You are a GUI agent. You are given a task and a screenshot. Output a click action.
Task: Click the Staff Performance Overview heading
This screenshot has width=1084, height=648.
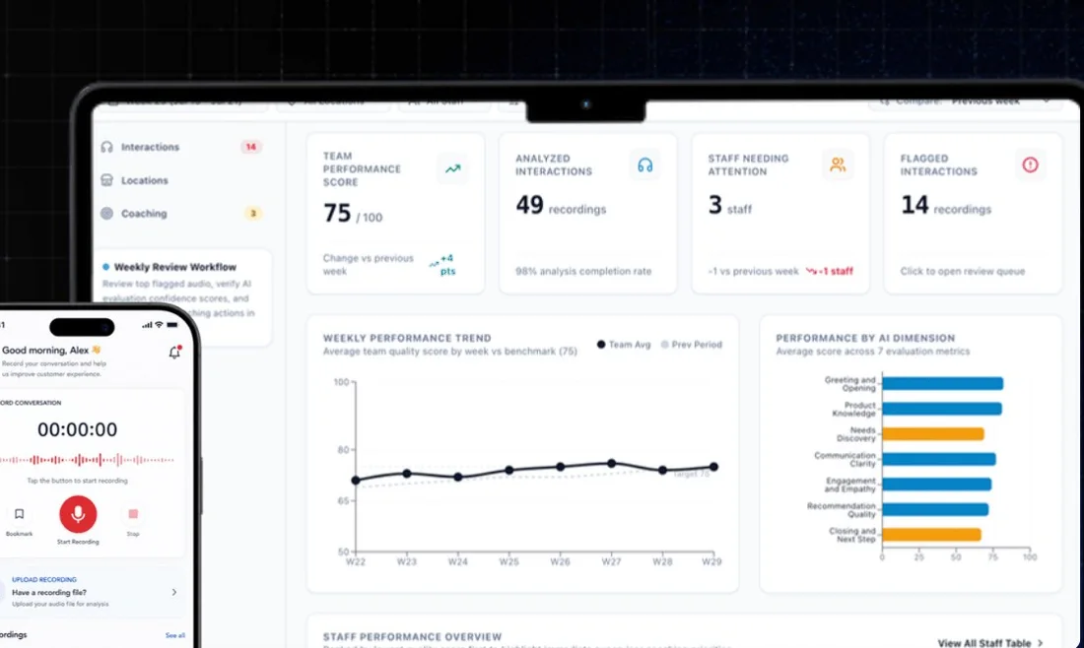point(412,637)
